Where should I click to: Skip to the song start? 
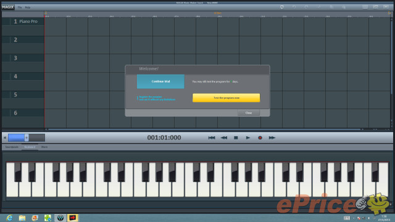click(x=212, y=138)
